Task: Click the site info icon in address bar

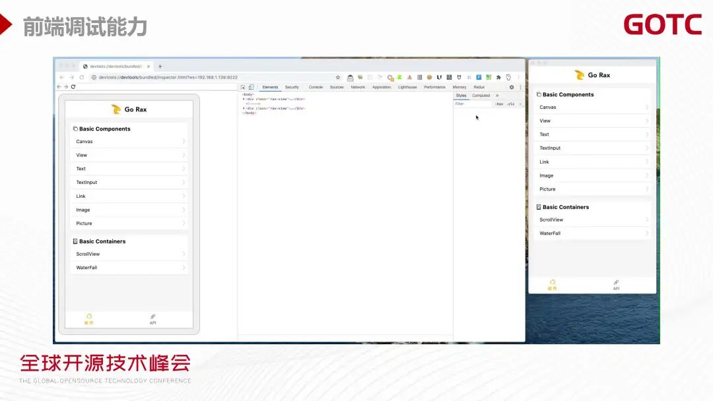Action: (x=94, y=77)
